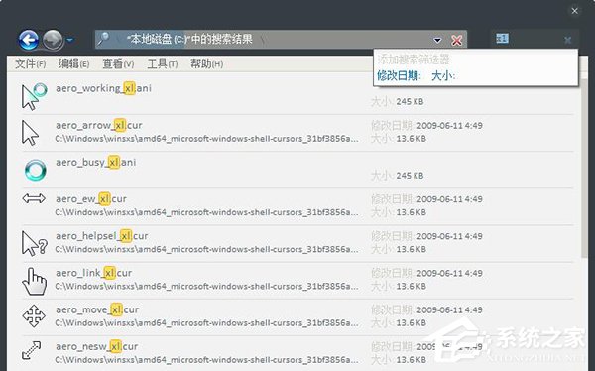The height and width of the screenshot is (371, 595).
Task: Click file name aero_nesw_xl.cur
Action: (x=97, y=346)
